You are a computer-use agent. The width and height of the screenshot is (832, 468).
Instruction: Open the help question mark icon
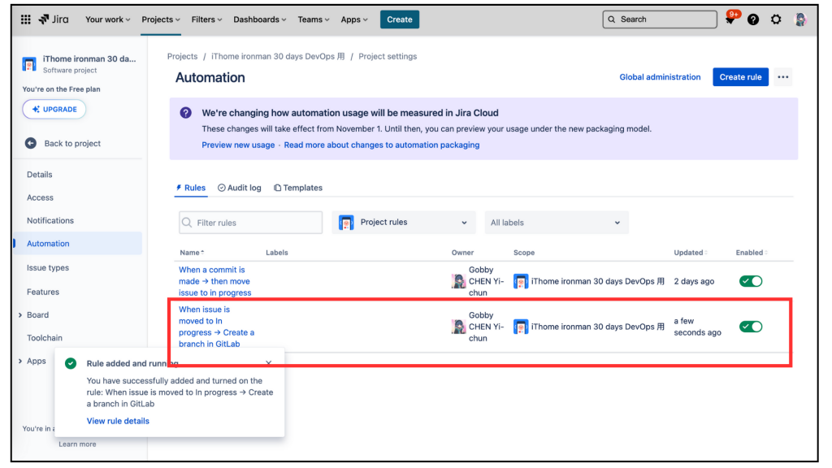coord(753,19)
